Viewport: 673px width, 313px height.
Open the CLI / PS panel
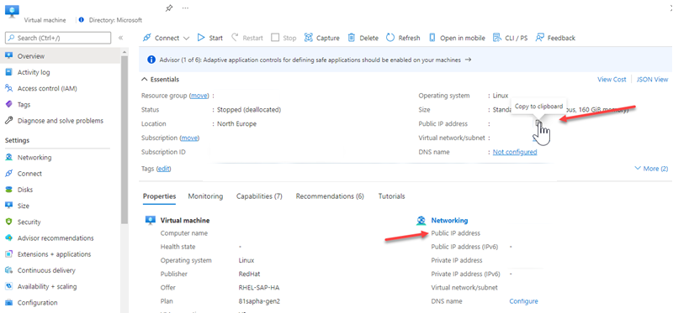tap(511, 38)
